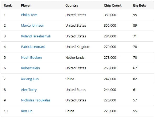
Task: Open Philip Tom player link
Action: coord(29,15)
